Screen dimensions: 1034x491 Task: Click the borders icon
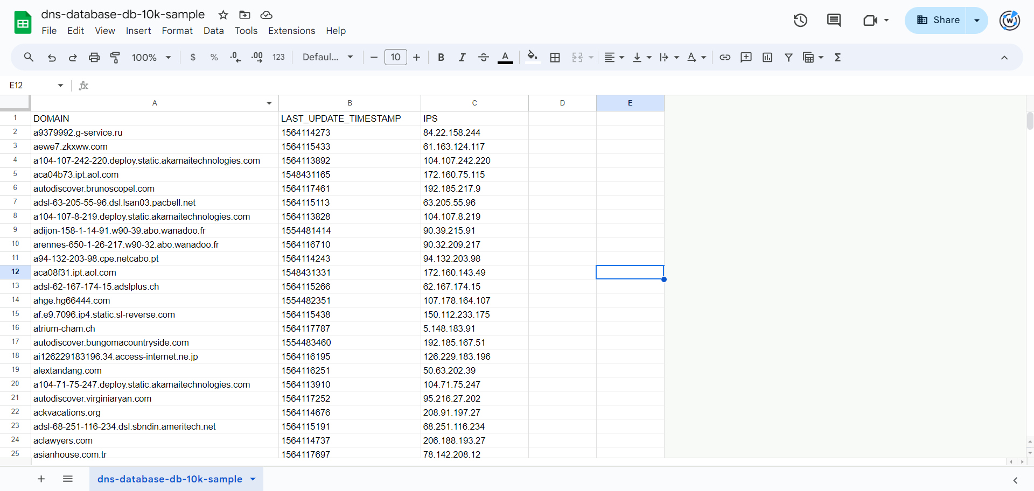(555, 57)
